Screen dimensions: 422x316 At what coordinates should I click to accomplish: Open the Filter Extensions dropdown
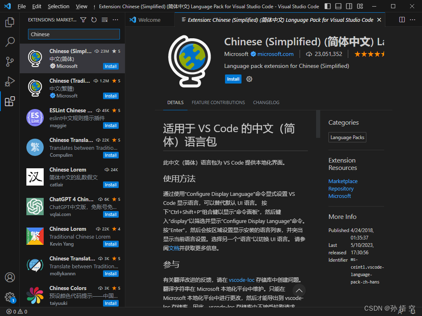pyautogui.click(x=83, y=19)
